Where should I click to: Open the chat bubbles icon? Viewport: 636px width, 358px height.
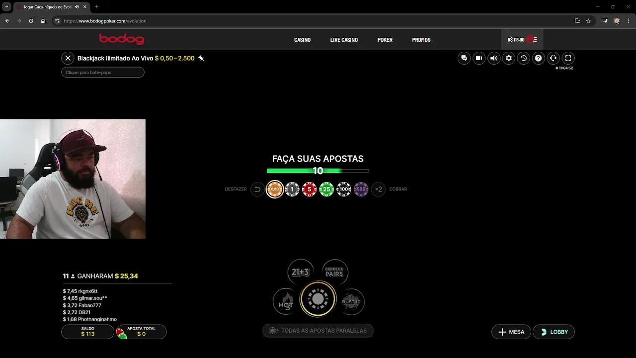(x=464, y=58)
